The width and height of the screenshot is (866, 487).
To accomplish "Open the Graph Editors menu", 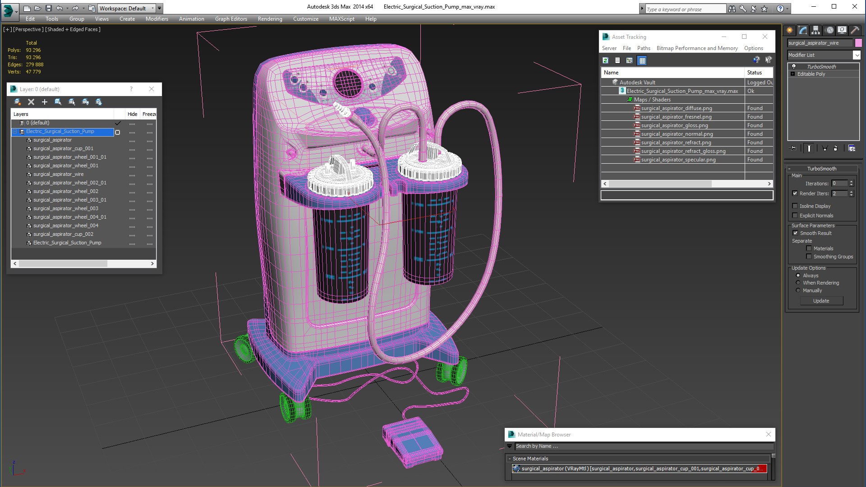I will pos(231,19).
